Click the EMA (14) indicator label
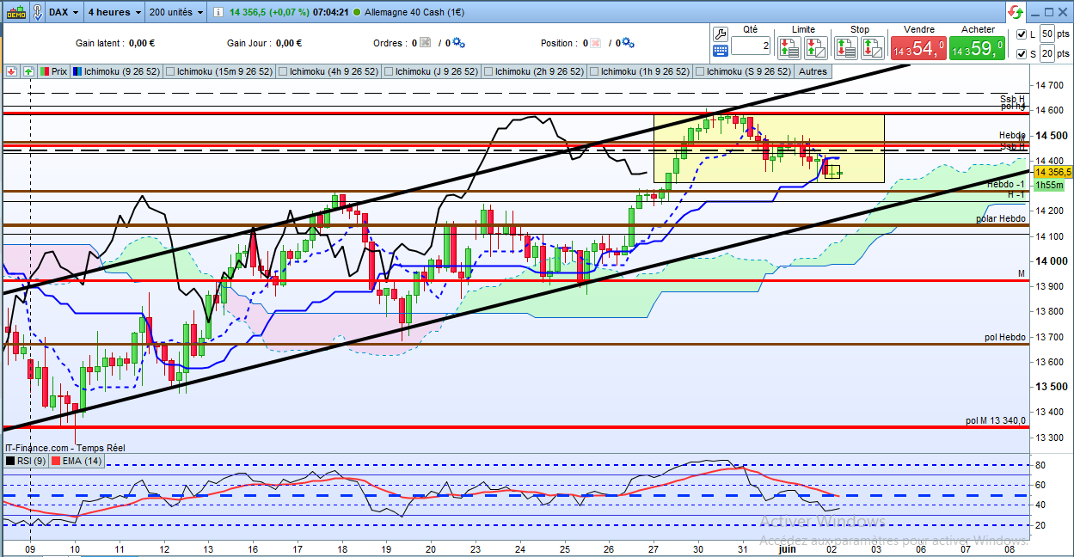The image size is (1074, 557). [x=82, y=462]
